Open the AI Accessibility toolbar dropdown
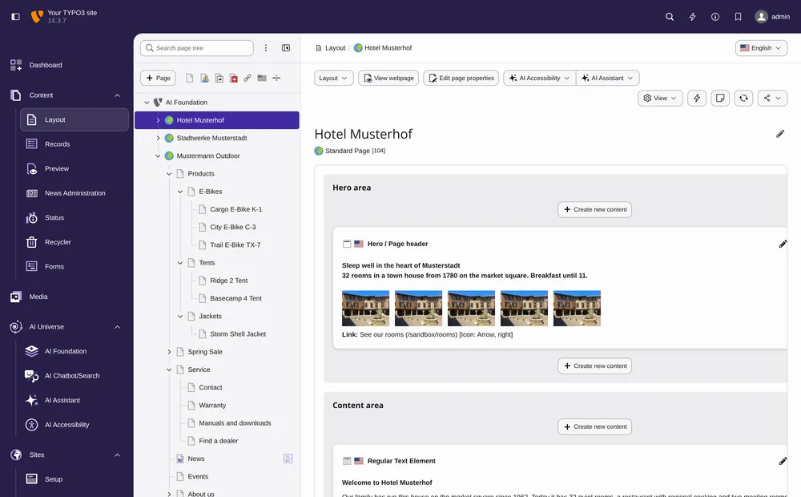The height and width of the screenshot is (497, 801). pyautogui.click(x=539, y=79)
